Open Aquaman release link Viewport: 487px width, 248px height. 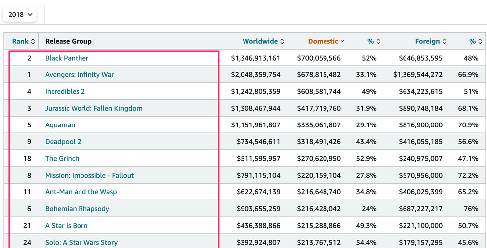(x=60, y=125)
